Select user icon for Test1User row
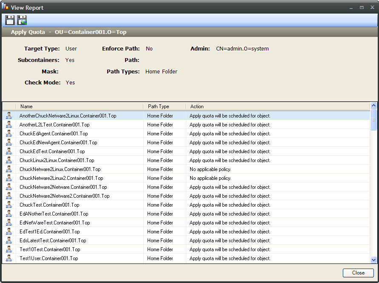This screenshot has height=283, width=379. pos(9,258)
